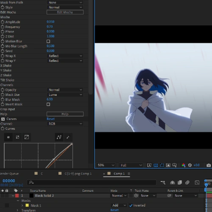Enable the Motion Blur checkbox

point(48,41)
